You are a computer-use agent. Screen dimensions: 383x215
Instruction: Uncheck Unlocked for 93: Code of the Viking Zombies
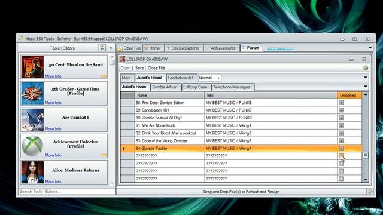pos(341,141)
